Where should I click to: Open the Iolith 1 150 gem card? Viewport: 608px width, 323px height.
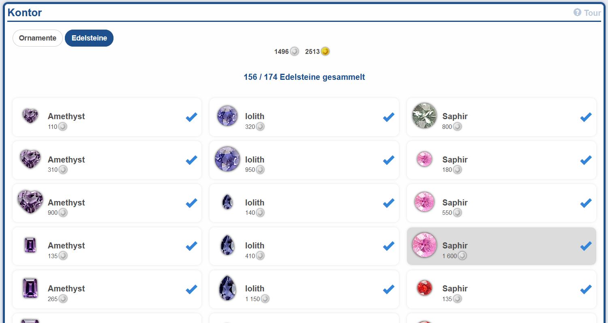click(x=304, y=289)
